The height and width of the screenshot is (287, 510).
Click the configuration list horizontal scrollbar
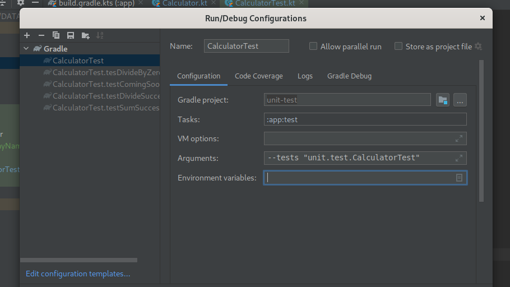pyautogui.click(x=78, y=260)
